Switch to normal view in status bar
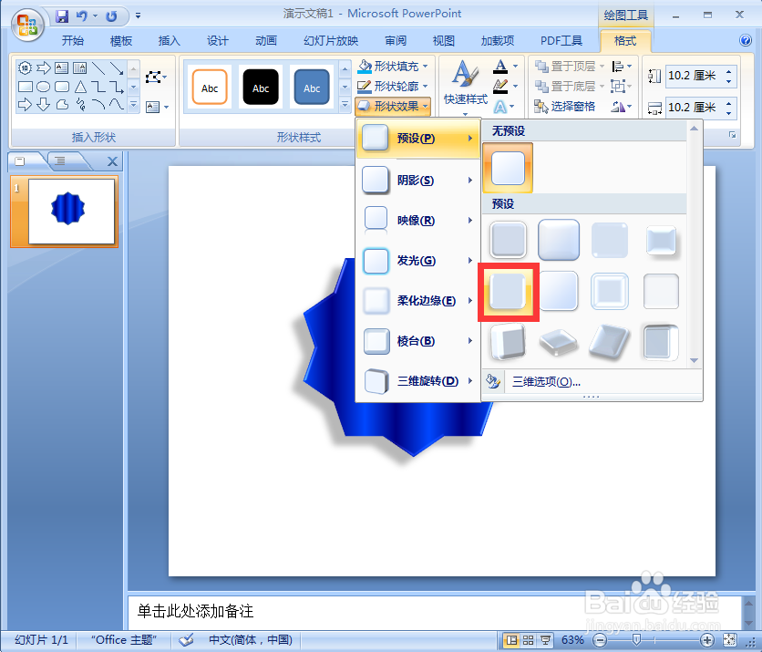 [511, 640]
